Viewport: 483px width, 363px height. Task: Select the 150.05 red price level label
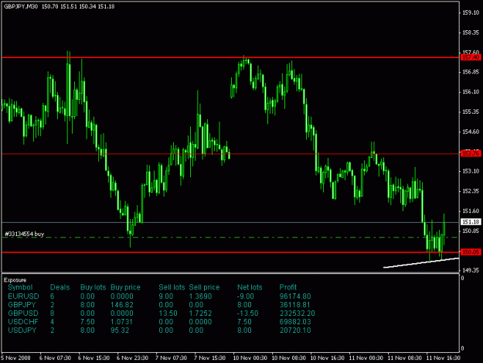click(471, 252)
